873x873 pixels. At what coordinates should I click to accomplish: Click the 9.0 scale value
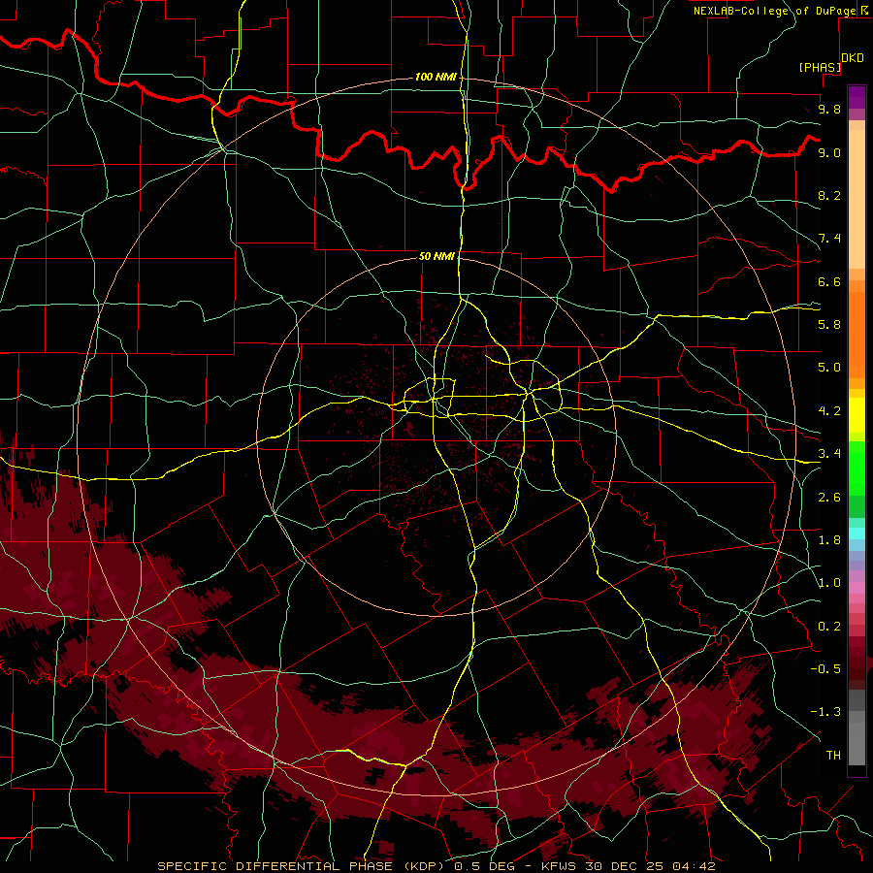click(829, 152)
